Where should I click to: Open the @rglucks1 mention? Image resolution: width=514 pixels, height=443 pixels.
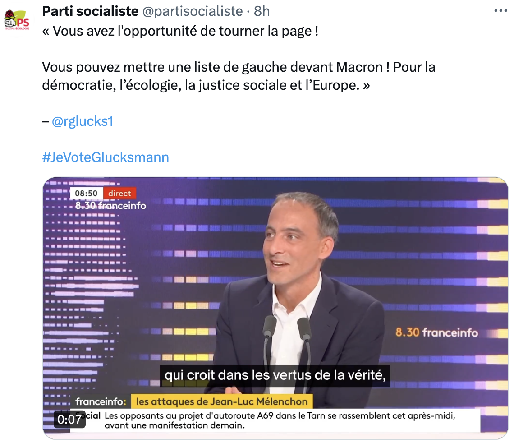[x=83, y=121]
